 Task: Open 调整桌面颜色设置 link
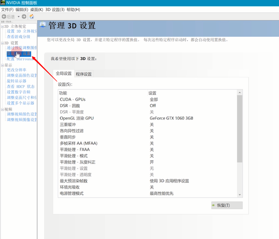(22, 76)
